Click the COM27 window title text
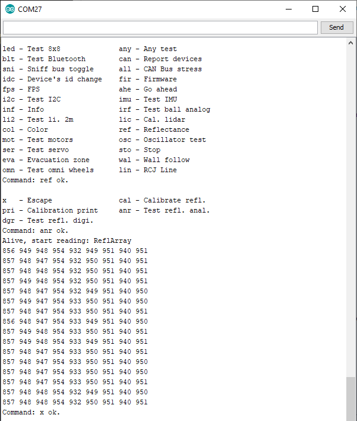 point(31,9)
